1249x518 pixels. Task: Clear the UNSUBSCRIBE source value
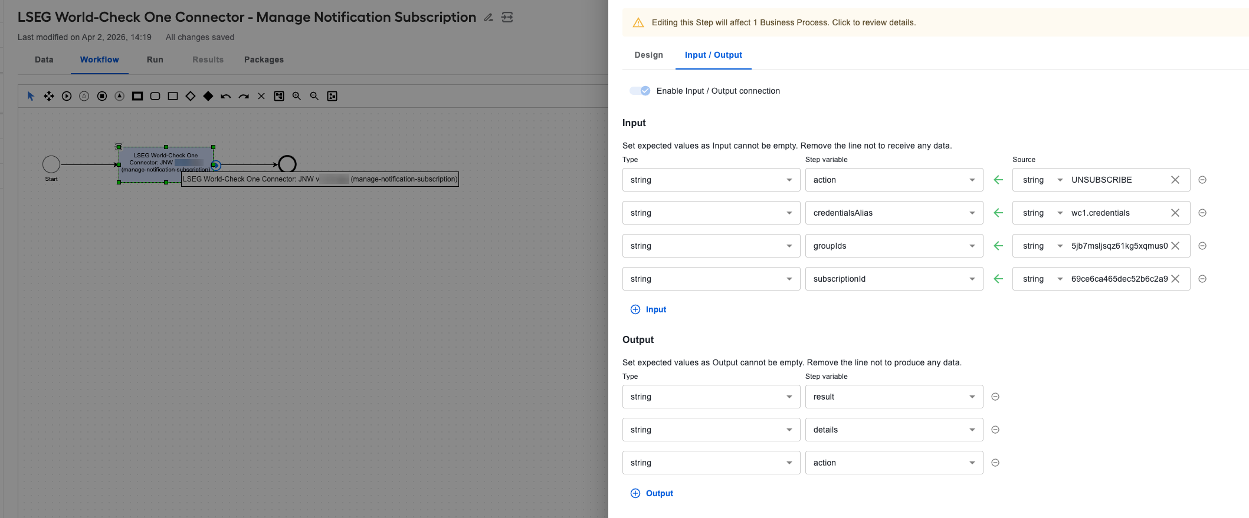tap(1175, 180)
